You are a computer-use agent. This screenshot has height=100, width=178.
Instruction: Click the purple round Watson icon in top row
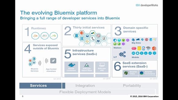128,40
